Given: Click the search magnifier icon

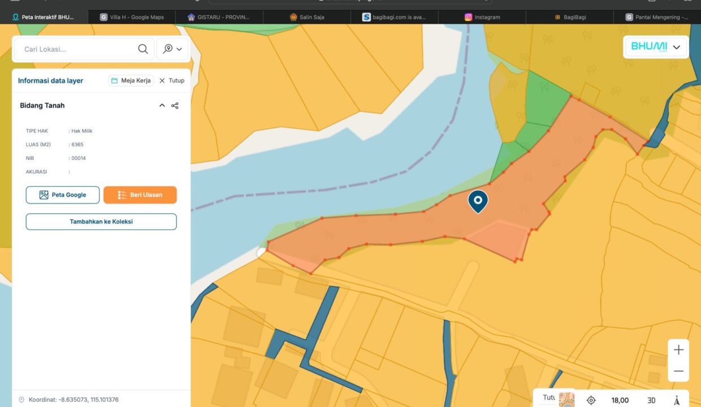Looking at the screenshot, I should click(x=143, y=49).
